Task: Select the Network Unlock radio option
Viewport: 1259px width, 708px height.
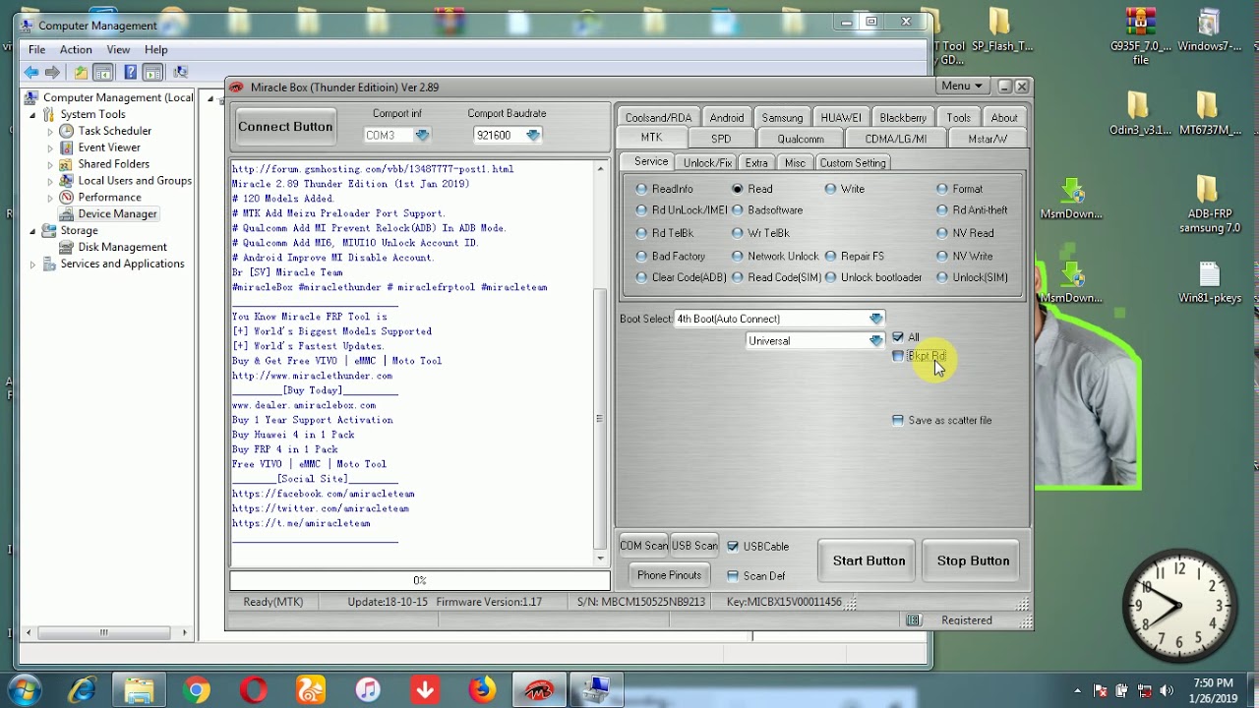Action: tap(737, 256)
